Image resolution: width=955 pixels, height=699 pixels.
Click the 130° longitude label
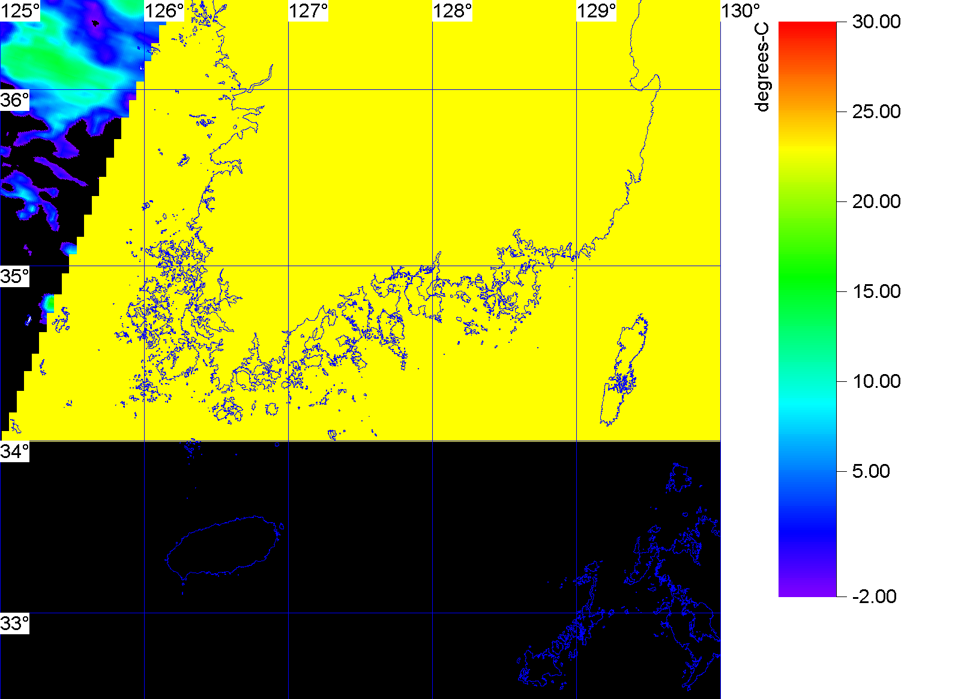[741, 11]
